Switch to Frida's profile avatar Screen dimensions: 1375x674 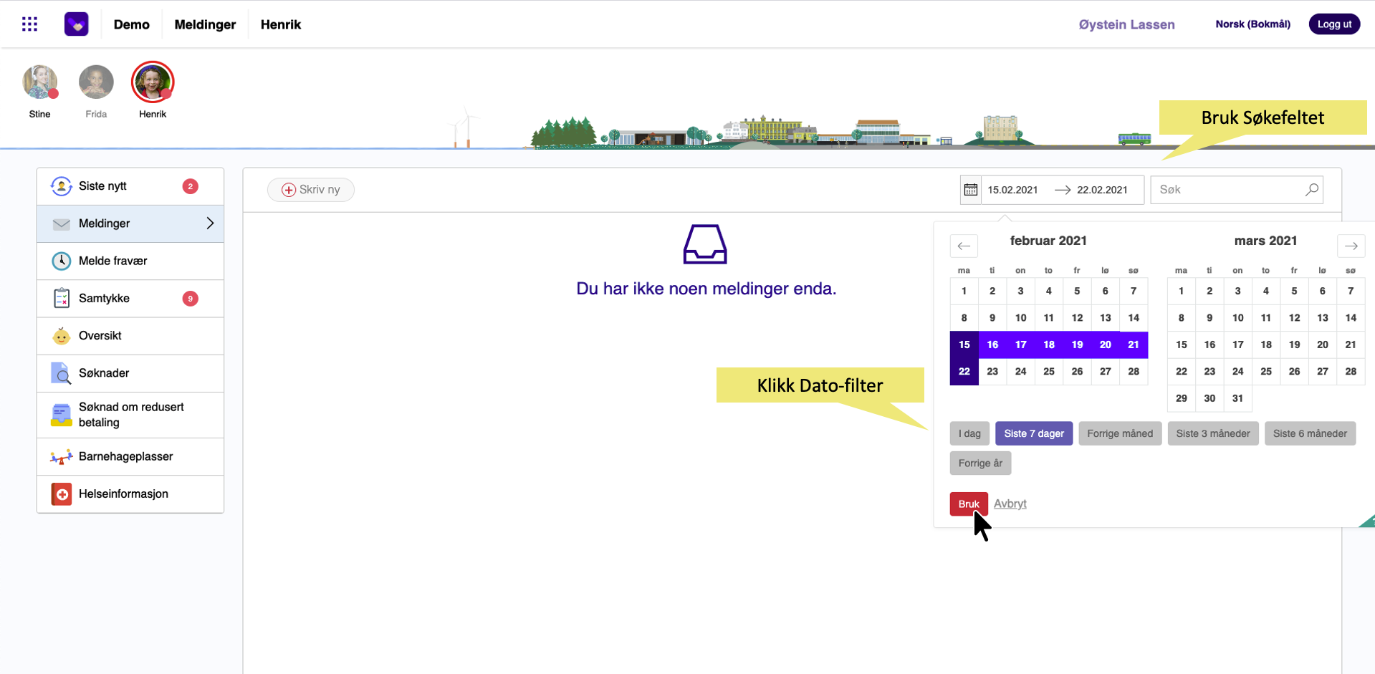pos(96,82)
